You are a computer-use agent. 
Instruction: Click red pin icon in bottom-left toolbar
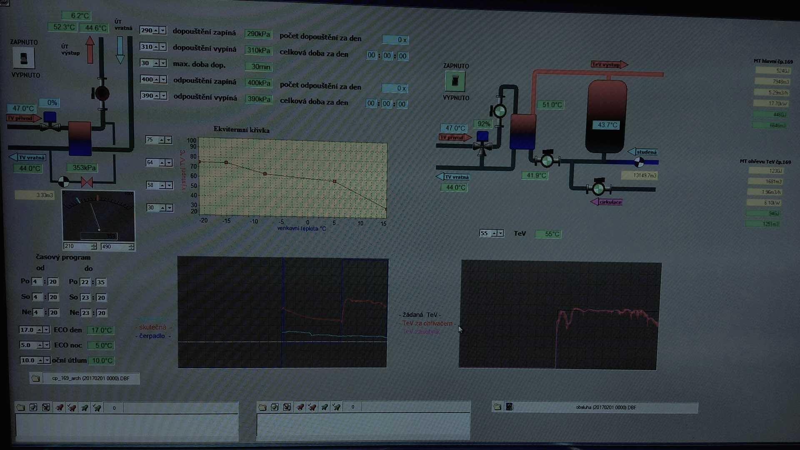click(60, 407)
